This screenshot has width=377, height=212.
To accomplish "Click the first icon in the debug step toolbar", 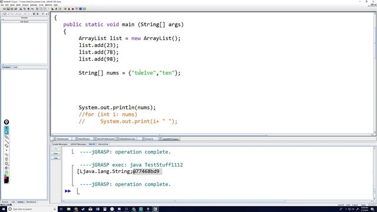I will pos(5,14).
